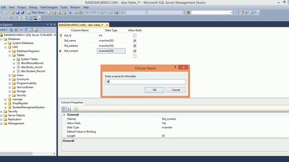This screenshot has width=289, height=162.
Task: Expand the Database Diagrams node
Action: click(10, 51)
